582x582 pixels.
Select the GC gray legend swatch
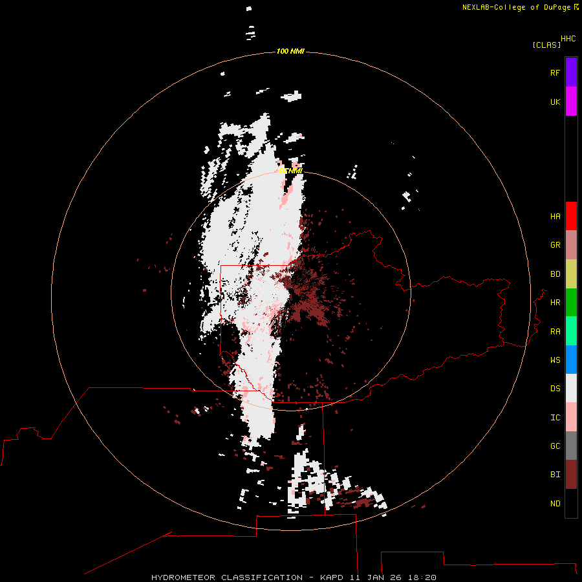pos(571,446)
